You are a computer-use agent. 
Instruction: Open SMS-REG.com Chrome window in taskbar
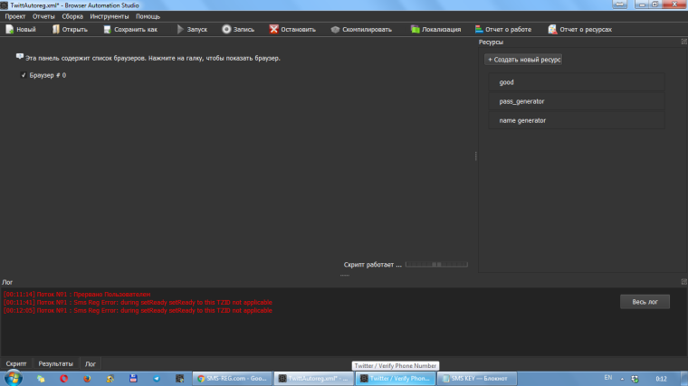[232, 378]
